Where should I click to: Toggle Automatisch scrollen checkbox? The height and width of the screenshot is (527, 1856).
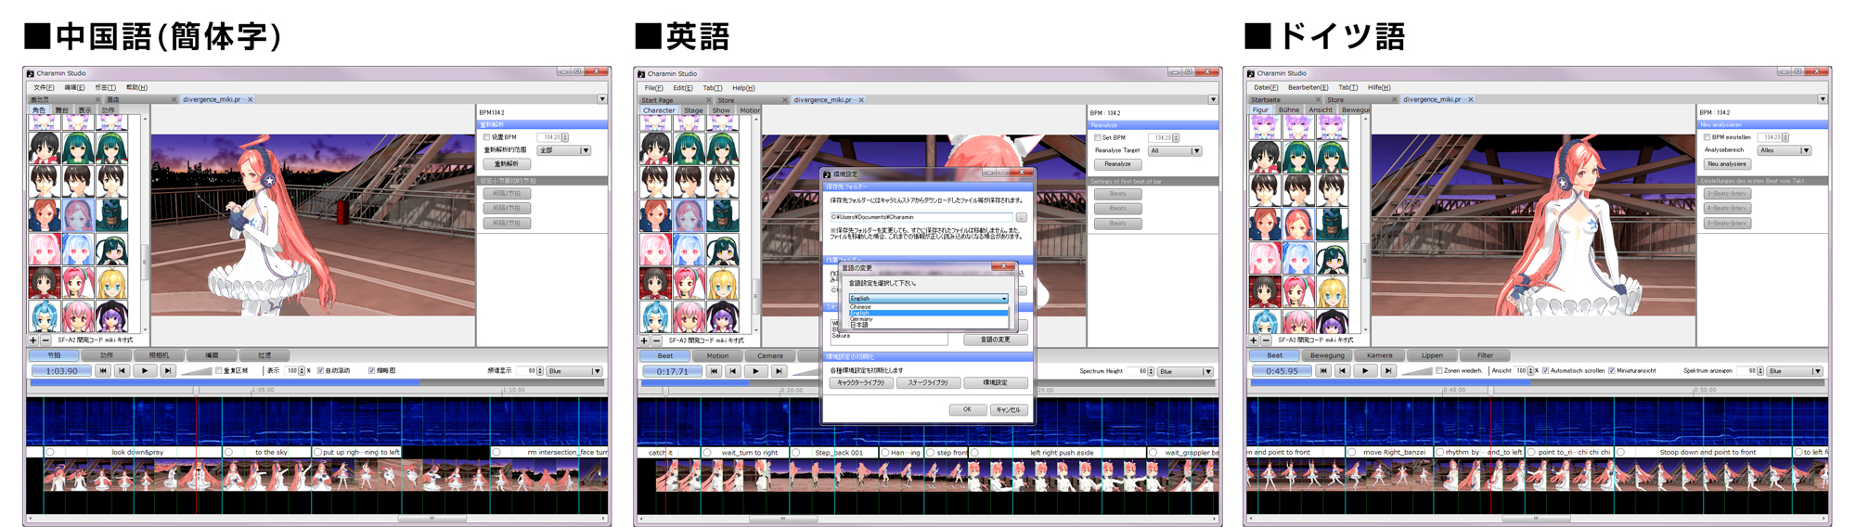[1545, 370]
